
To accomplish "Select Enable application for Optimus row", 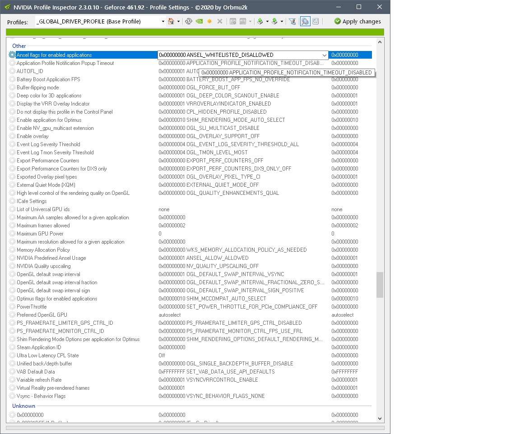I will (190, 120).
